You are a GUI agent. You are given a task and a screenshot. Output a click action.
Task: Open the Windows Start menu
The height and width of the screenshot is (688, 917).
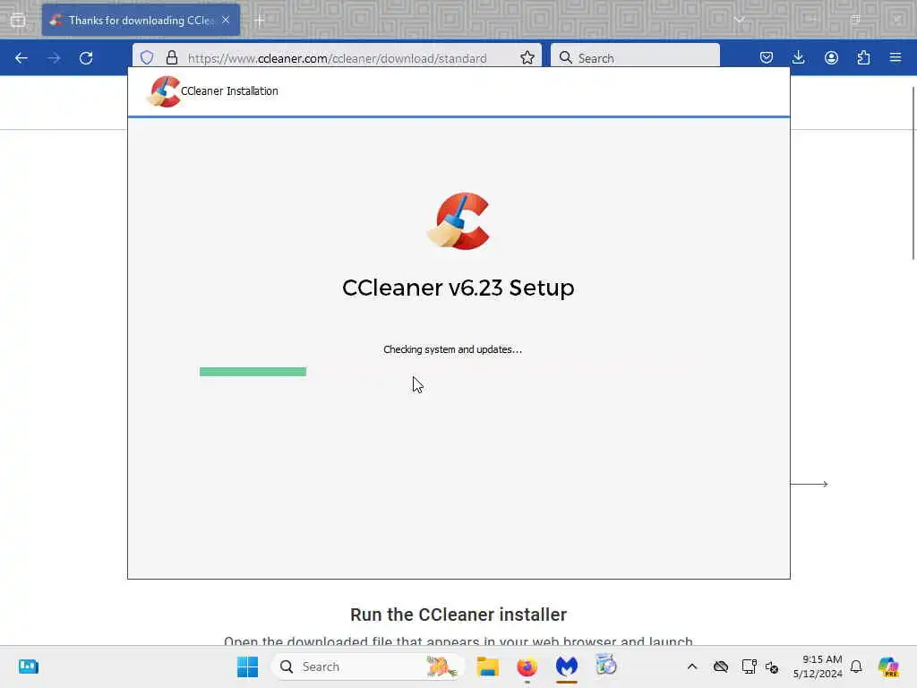click(x=247, y=666)
